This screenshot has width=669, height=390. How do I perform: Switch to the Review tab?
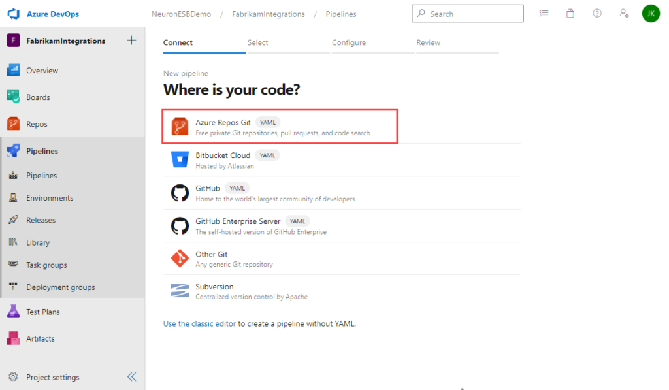[428, 42]
